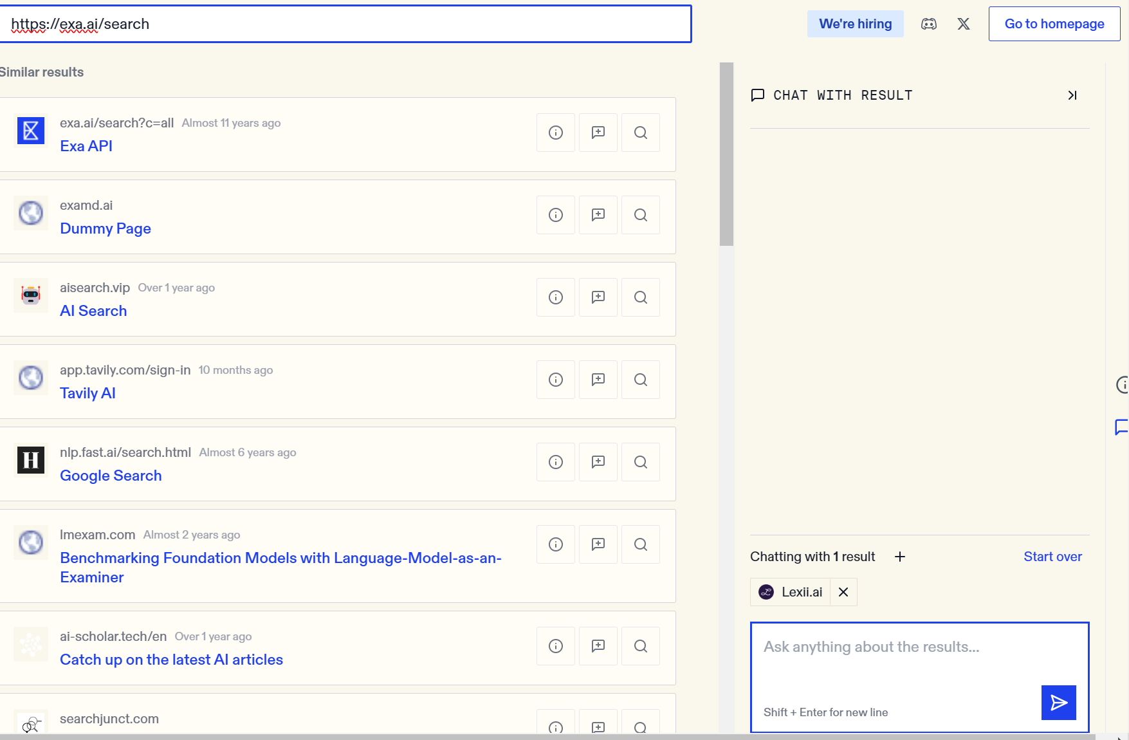Click Start over in the chat panel
This screenshot has width=1129, height=740.
coord(1052,557)
